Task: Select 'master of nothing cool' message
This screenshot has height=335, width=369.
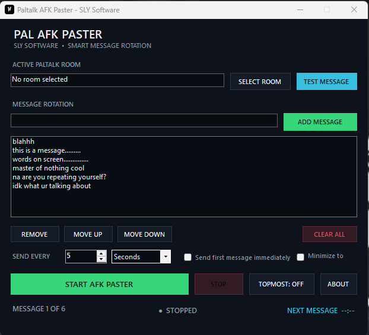Action: 184,168
